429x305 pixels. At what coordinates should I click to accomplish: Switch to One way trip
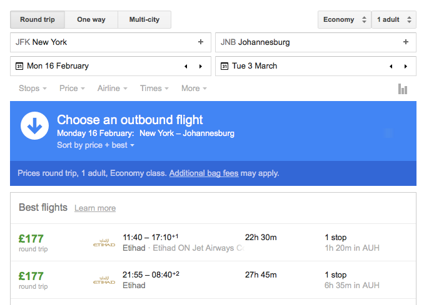point(91,20)
